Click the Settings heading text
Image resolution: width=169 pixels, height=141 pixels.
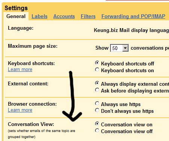coord(16,8)
